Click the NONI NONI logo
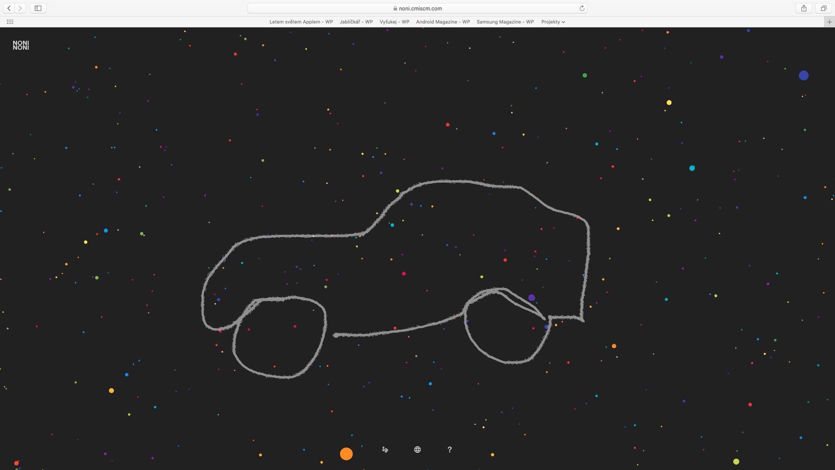The image size is (835, 470). (x=21, y=45)
